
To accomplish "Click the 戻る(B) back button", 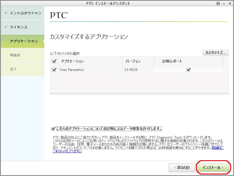I will click(x=182, y=168).
